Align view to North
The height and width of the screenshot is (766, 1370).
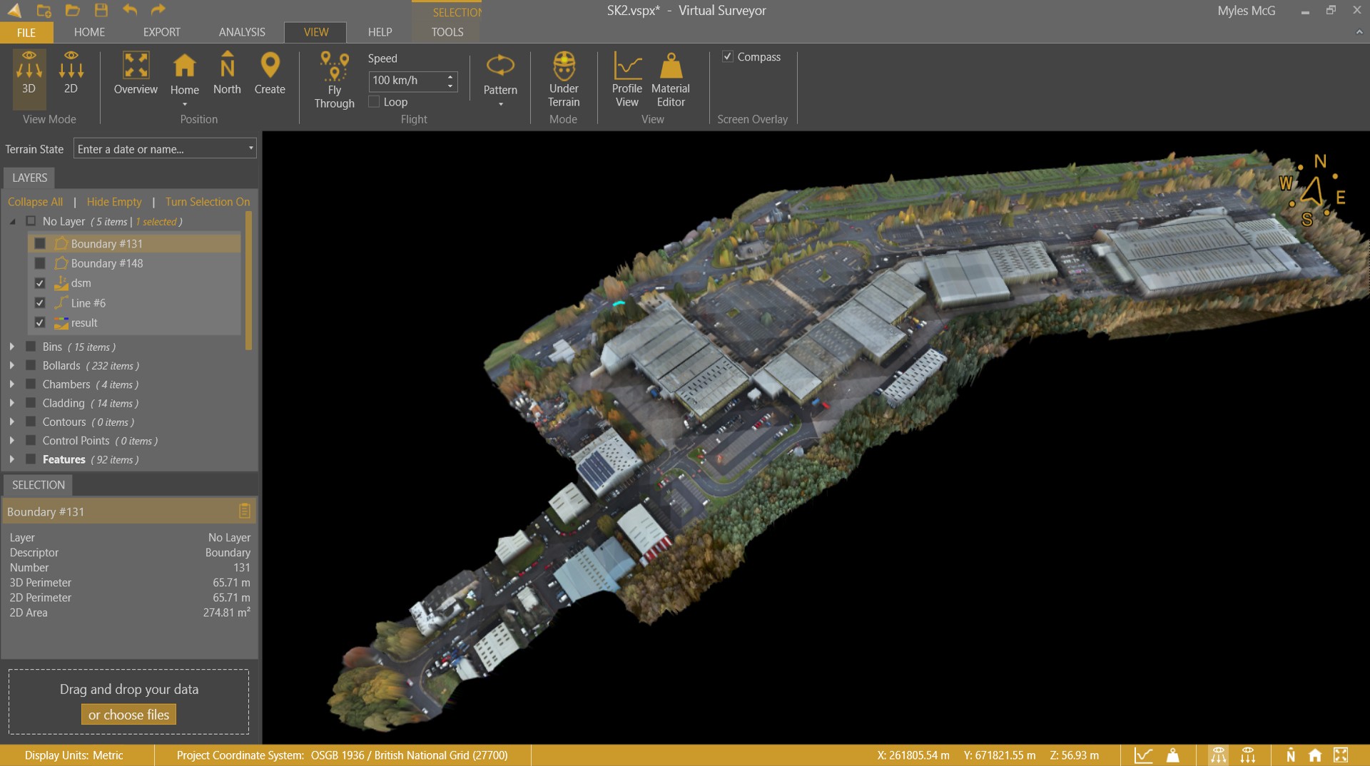(x=227, y=73)
